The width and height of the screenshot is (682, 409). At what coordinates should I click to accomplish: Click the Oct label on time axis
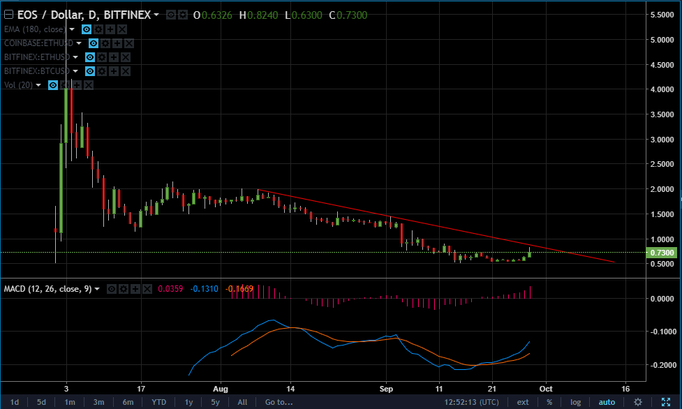546,389
